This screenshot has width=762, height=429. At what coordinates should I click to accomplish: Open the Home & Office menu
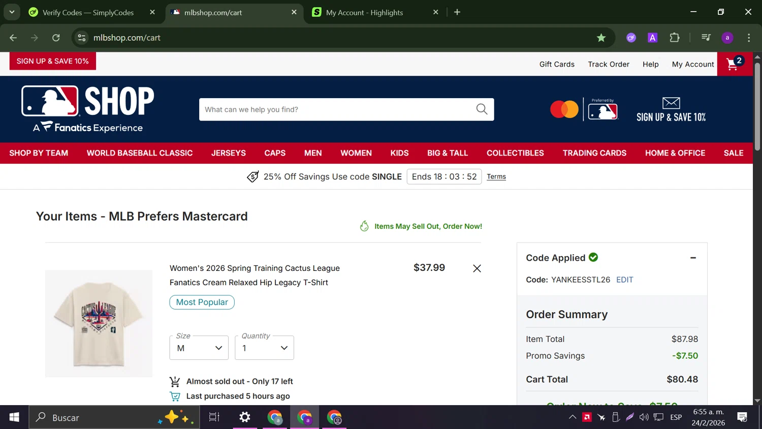675,153
